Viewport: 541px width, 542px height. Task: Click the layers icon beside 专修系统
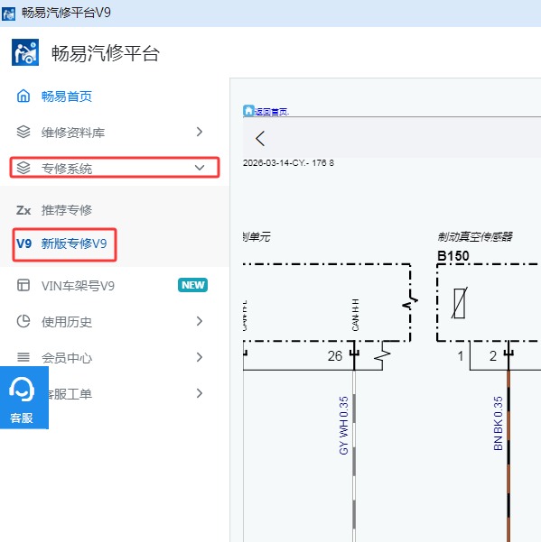tap(23, 168)
